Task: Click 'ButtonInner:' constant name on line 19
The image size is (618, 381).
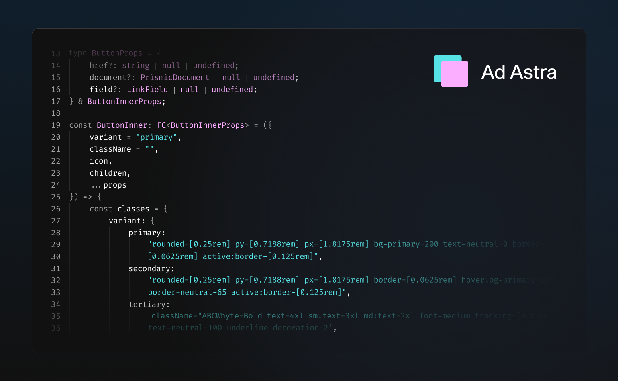Action: click(124, 125)
